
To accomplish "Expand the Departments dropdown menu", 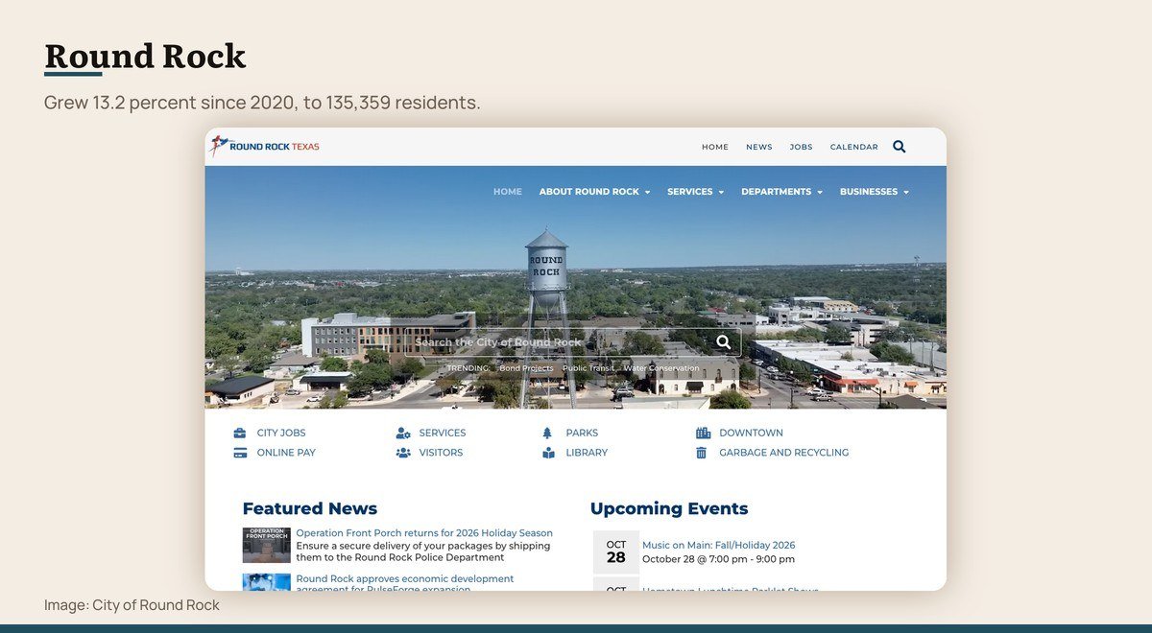I will tap(782, 192).
